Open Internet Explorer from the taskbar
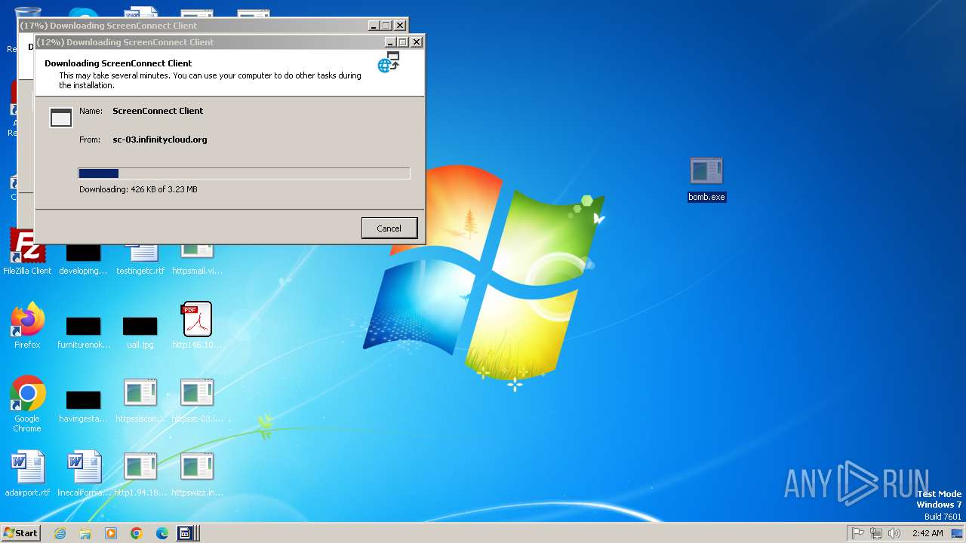Viewport: 966px width, 543px height. click(x=60, y=533)
